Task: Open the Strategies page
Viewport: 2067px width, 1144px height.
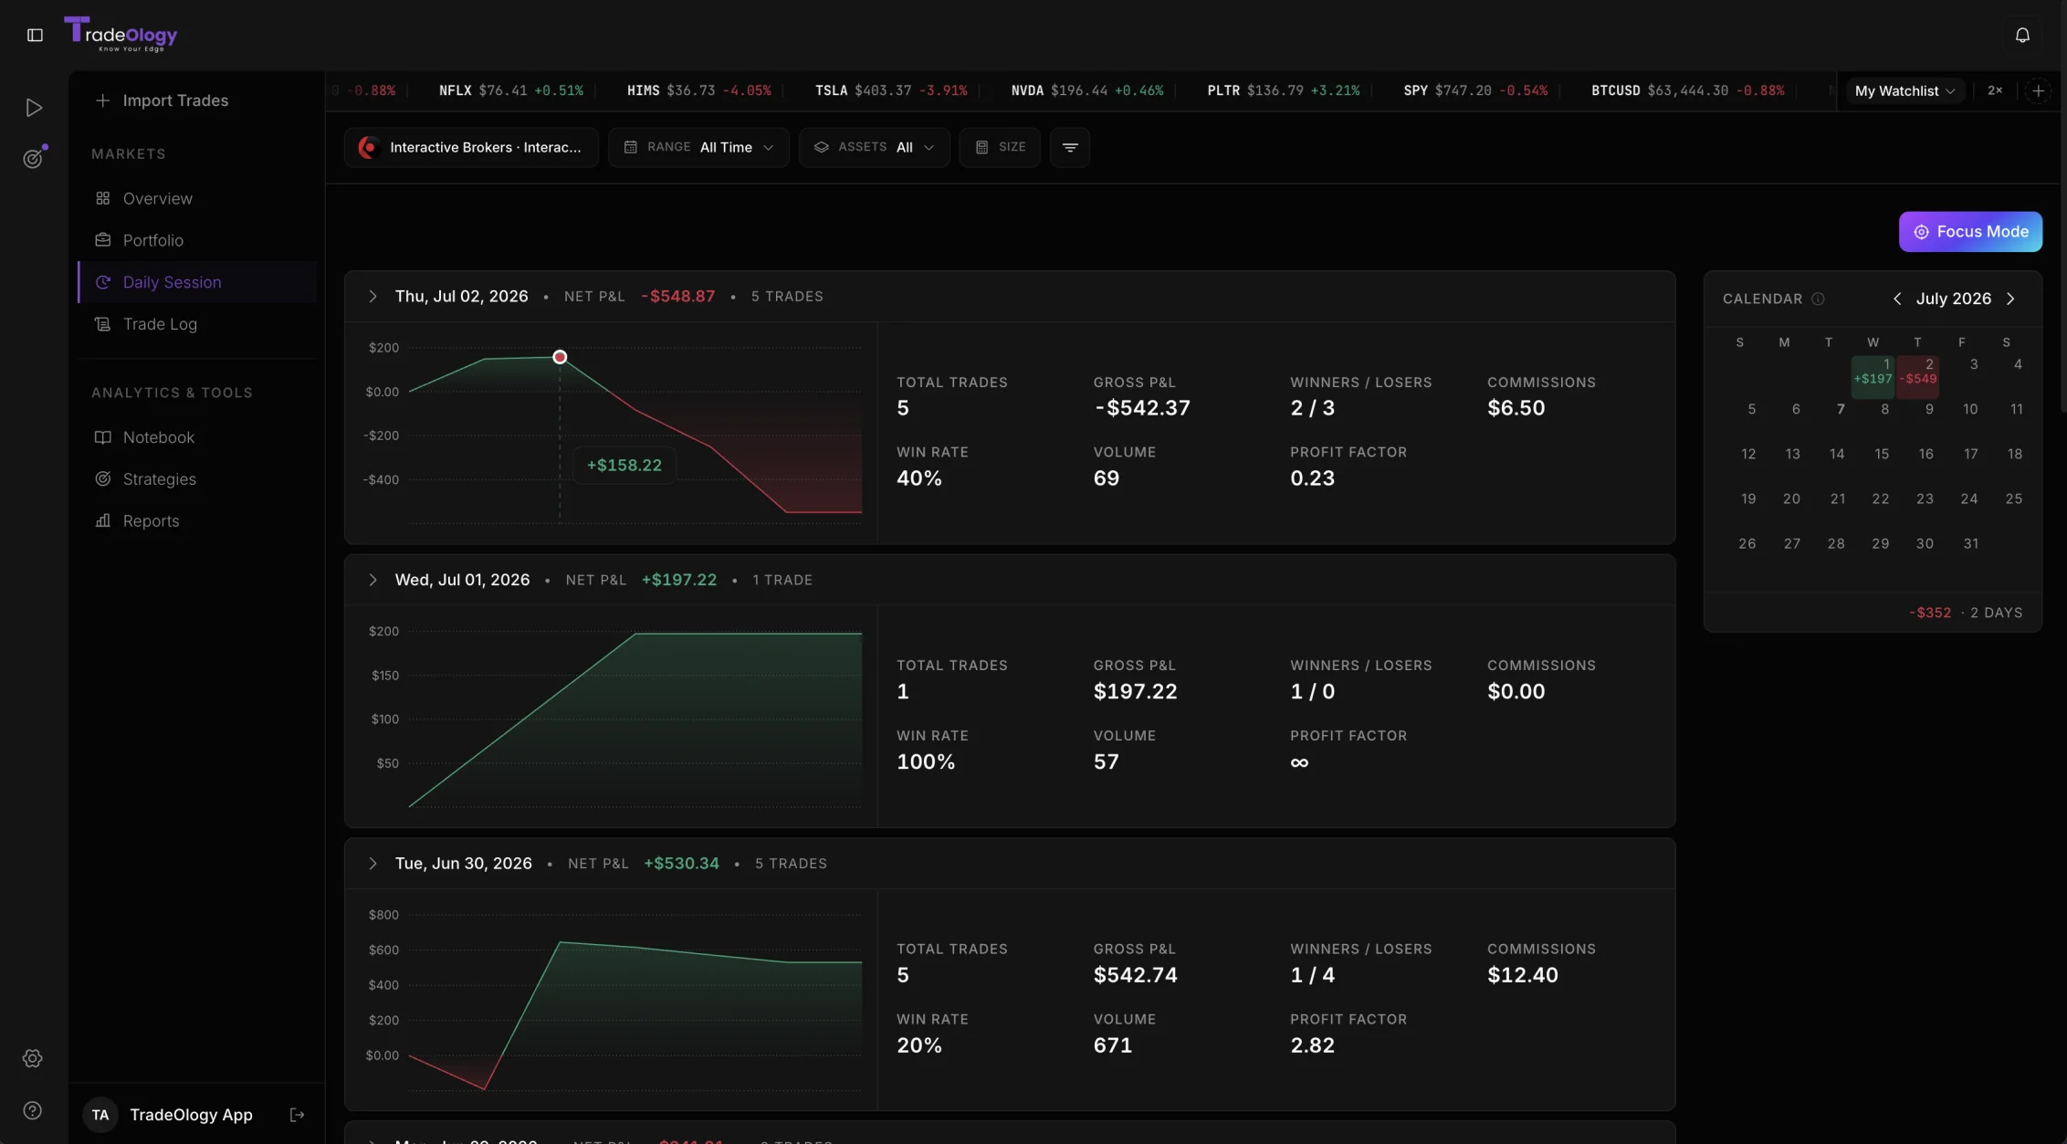Action: 197,479
